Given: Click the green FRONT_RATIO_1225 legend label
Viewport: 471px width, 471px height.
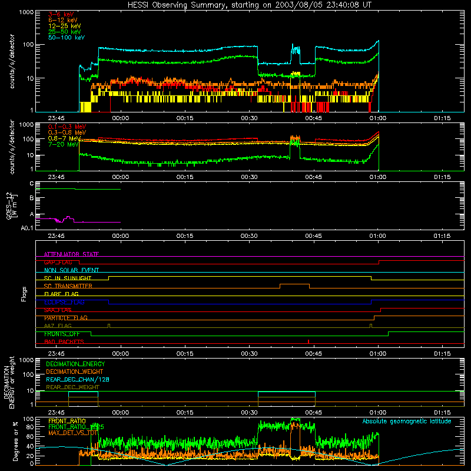Looking at the screenshot, I should point(76,427).
